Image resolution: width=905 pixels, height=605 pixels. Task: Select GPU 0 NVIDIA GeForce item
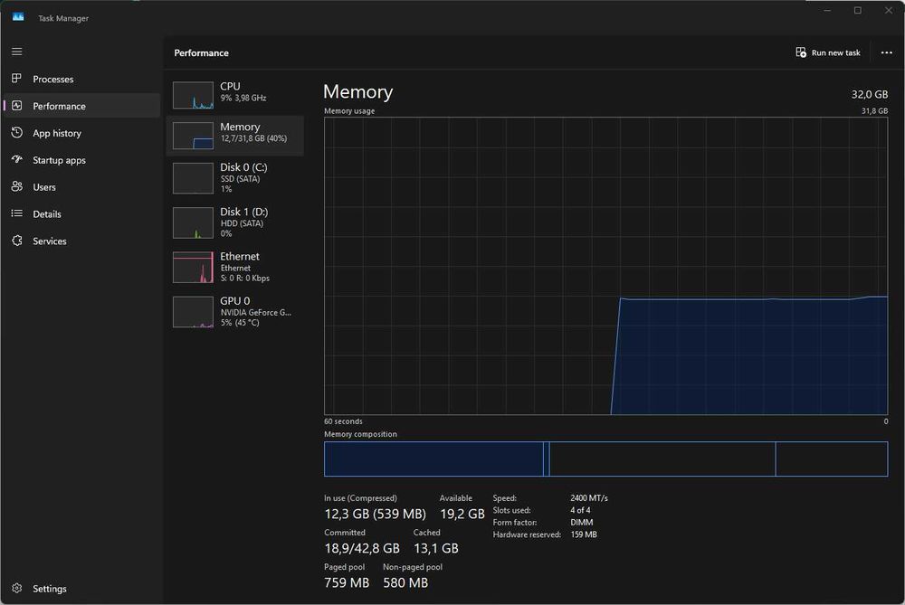235,311
